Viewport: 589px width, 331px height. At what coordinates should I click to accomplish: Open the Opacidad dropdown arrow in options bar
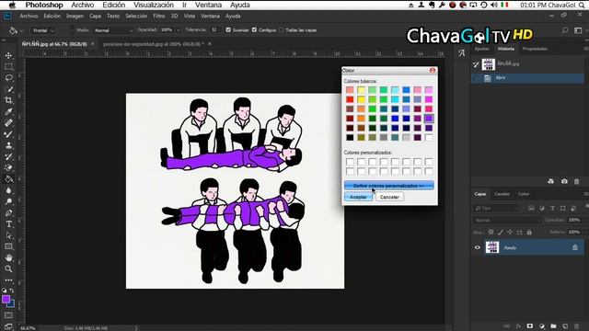[178, 30]
